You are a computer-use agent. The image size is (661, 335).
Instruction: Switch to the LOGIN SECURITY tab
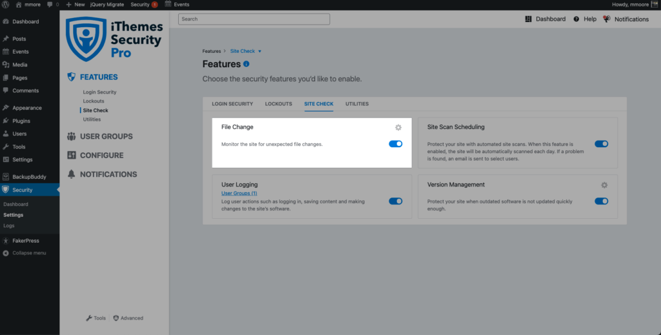(x=232, y=104)
